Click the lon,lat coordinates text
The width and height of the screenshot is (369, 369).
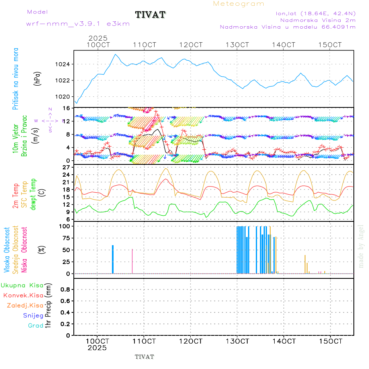[316, 13]
